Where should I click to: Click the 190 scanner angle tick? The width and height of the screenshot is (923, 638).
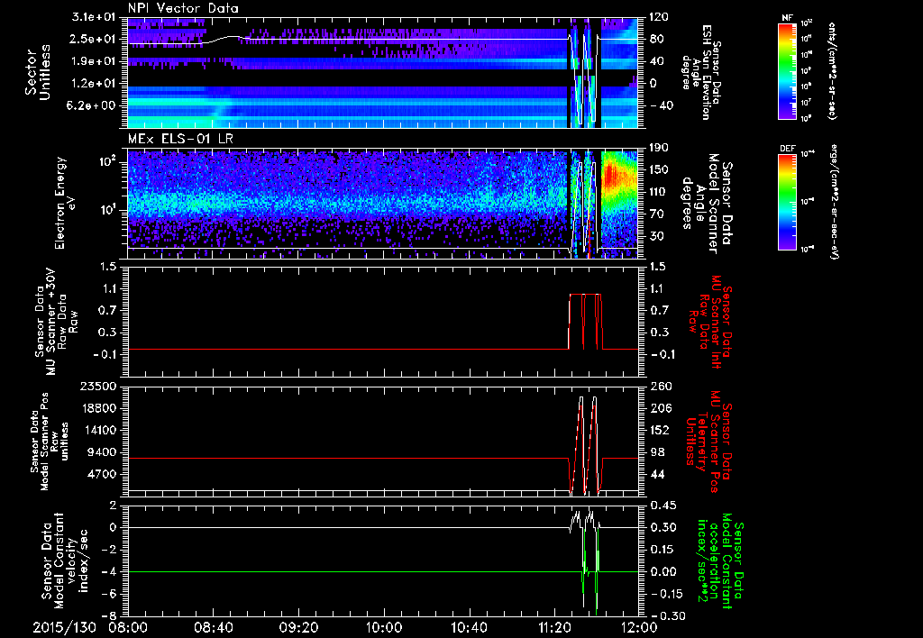pyautogui.click(x=659, y=148)
